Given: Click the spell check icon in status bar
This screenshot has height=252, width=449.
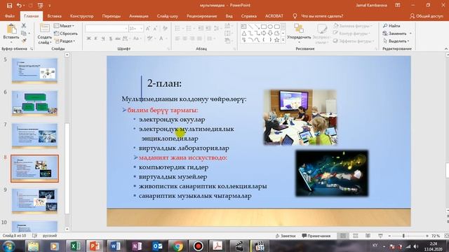Looking at the screenshot, I should (x=34, y=236).
